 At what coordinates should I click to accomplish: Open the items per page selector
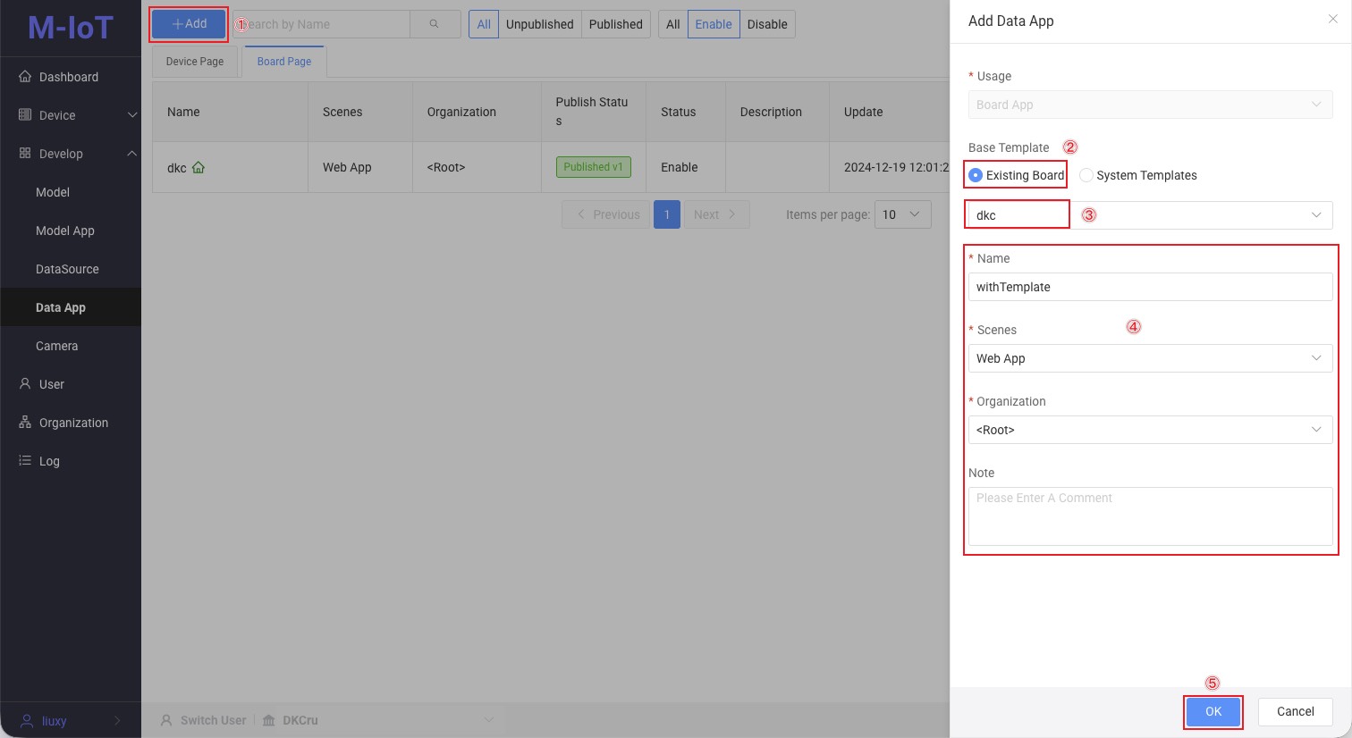[902, 214]
